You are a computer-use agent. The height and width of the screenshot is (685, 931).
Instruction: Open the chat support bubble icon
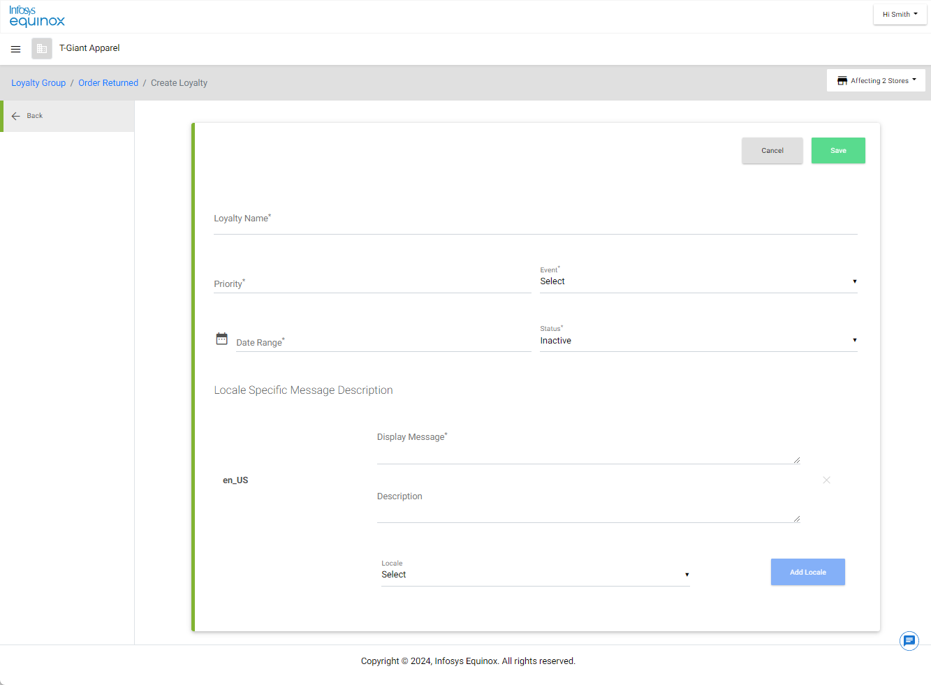[x=909, y=640]
